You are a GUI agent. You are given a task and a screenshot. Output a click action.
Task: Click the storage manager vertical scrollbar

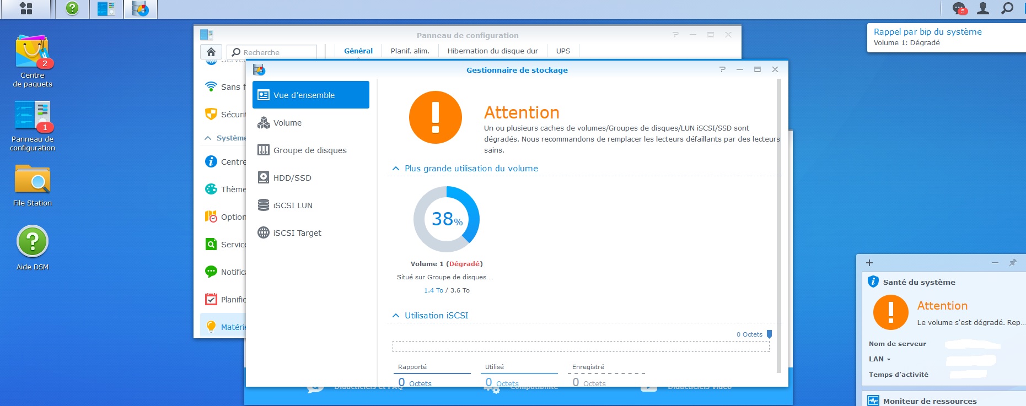click(x=779, y=226)
